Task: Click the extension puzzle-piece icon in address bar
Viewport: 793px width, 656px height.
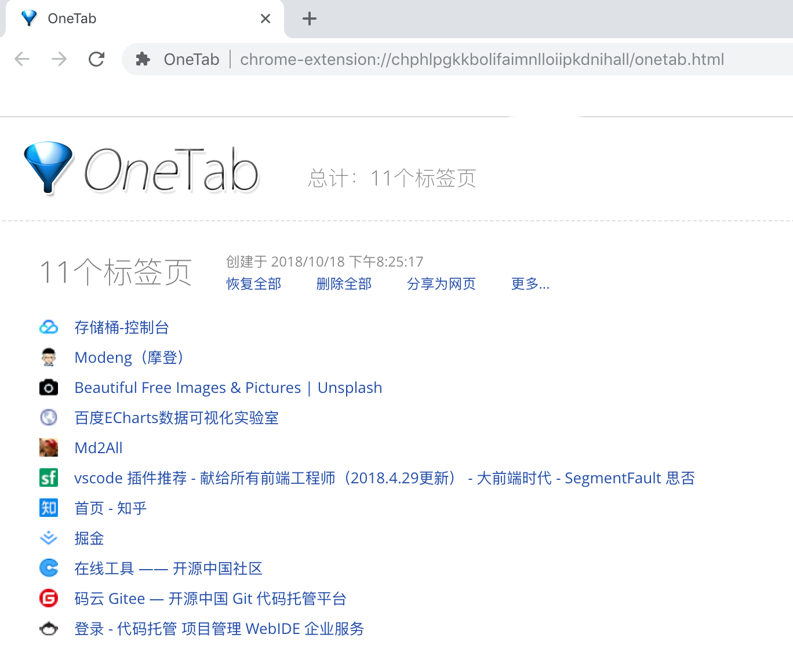Action: [143, 59]
